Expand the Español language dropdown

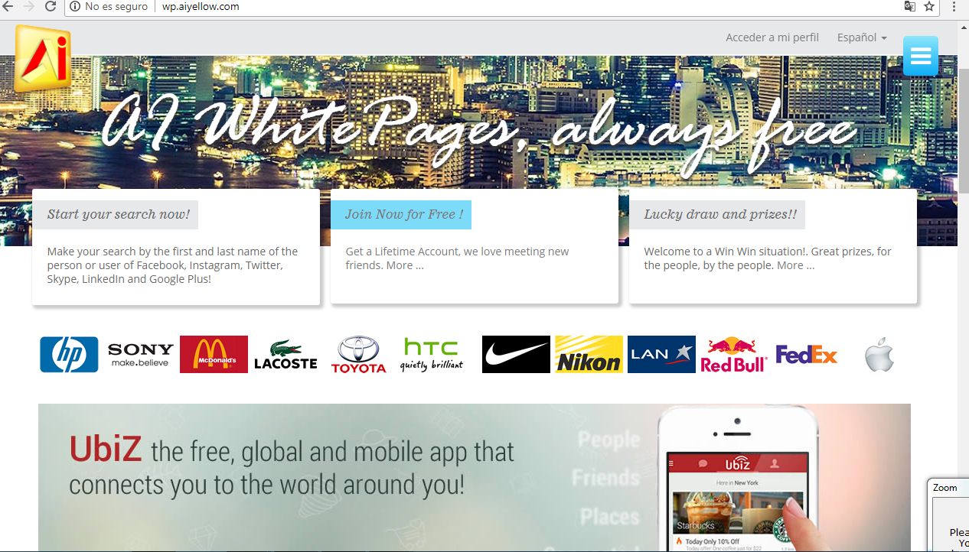[x=862, y=37]
